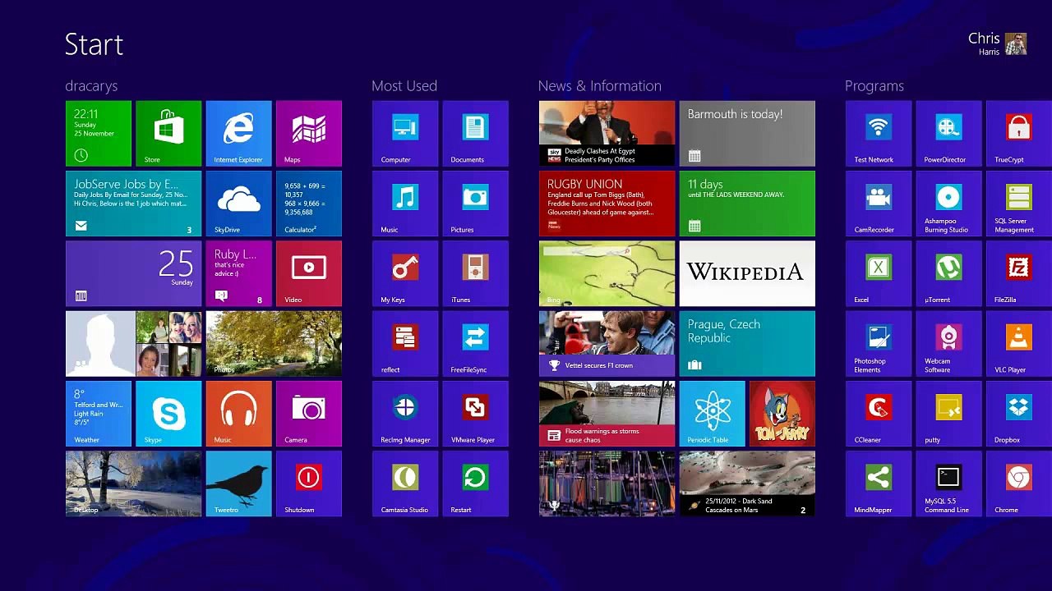
Task: Open Ashampoo Burning Studio tile
Action: click(948, 204)
